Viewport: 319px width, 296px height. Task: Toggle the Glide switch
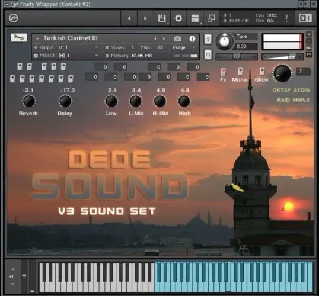[262, 72]
